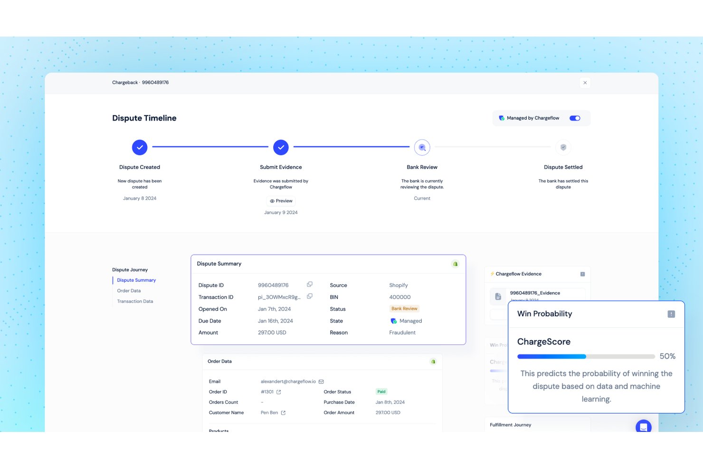
Task: Click the Opened On value Jan 7th, 2024
Action: click(275, 309)
